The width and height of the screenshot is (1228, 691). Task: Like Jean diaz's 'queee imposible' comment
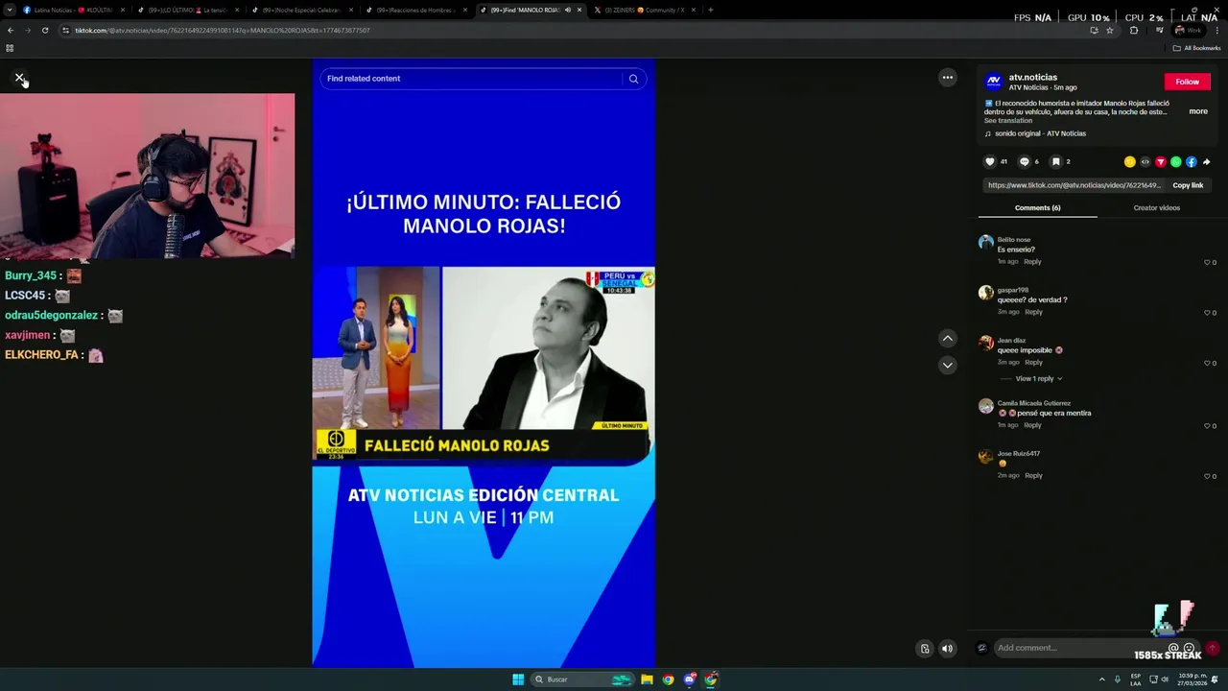pyautogui.click(x=1207, y=363)
